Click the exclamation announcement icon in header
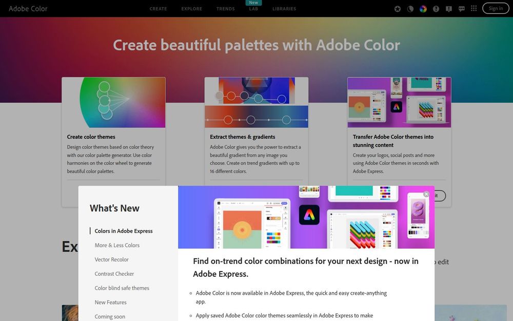Screen dimensions: 513x321 [x=449, y=9]
